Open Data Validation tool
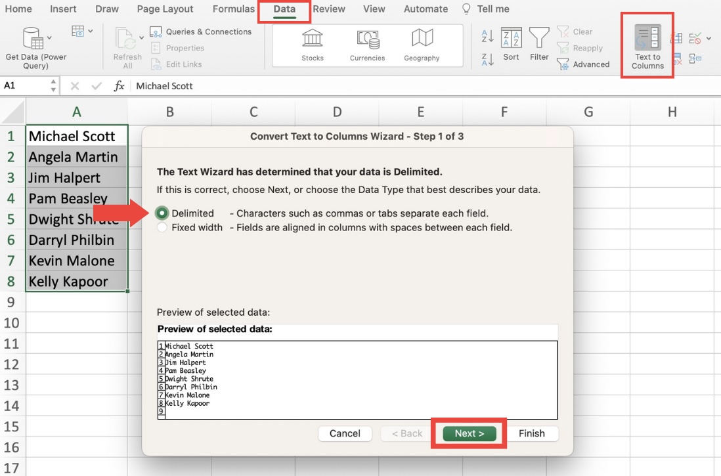Viewport: 721px width, 476px height. click(x=695, y=38)
